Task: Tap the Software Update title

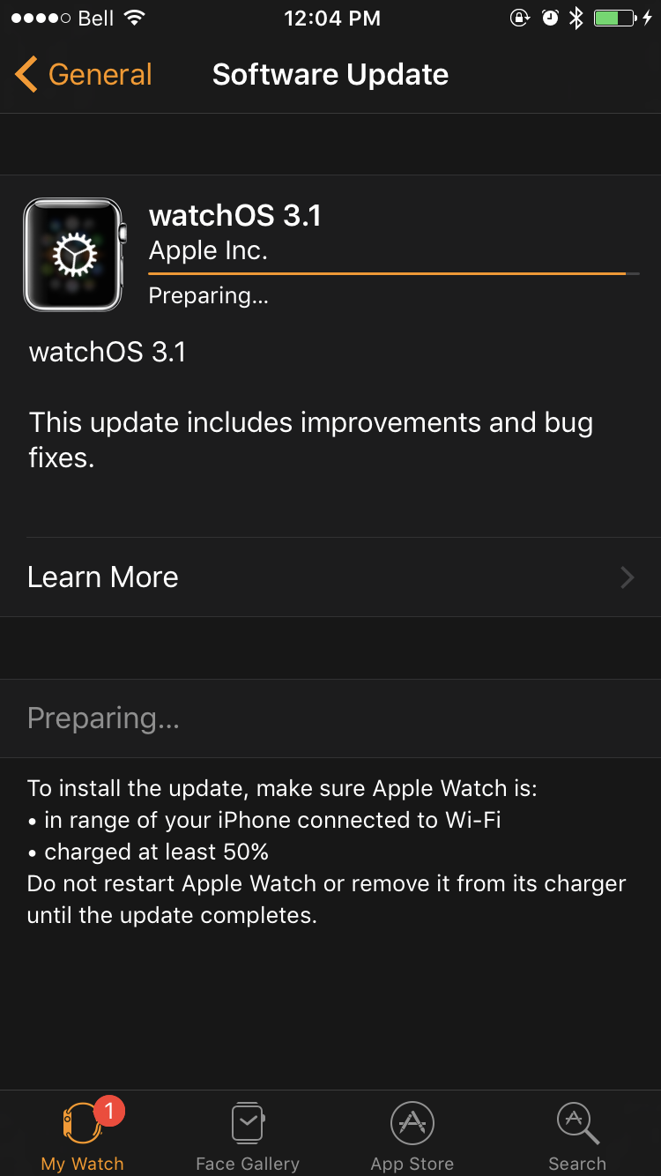Action: click(330, 75)
